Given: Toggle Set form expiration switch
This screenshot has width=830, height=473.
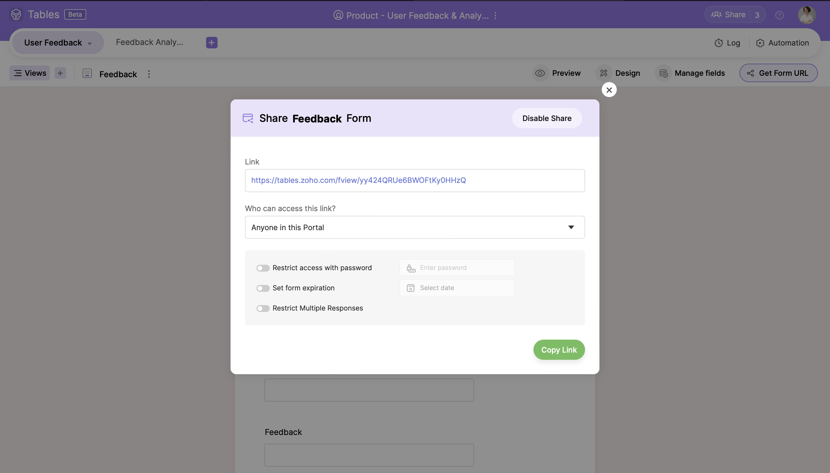Looking at the screenshot, I should coord(263,288).
